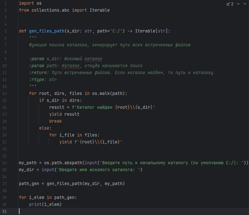This screenshot has width=249, height=215.
Task: Click the 'else:' keyword
Action: coord(45,128)
